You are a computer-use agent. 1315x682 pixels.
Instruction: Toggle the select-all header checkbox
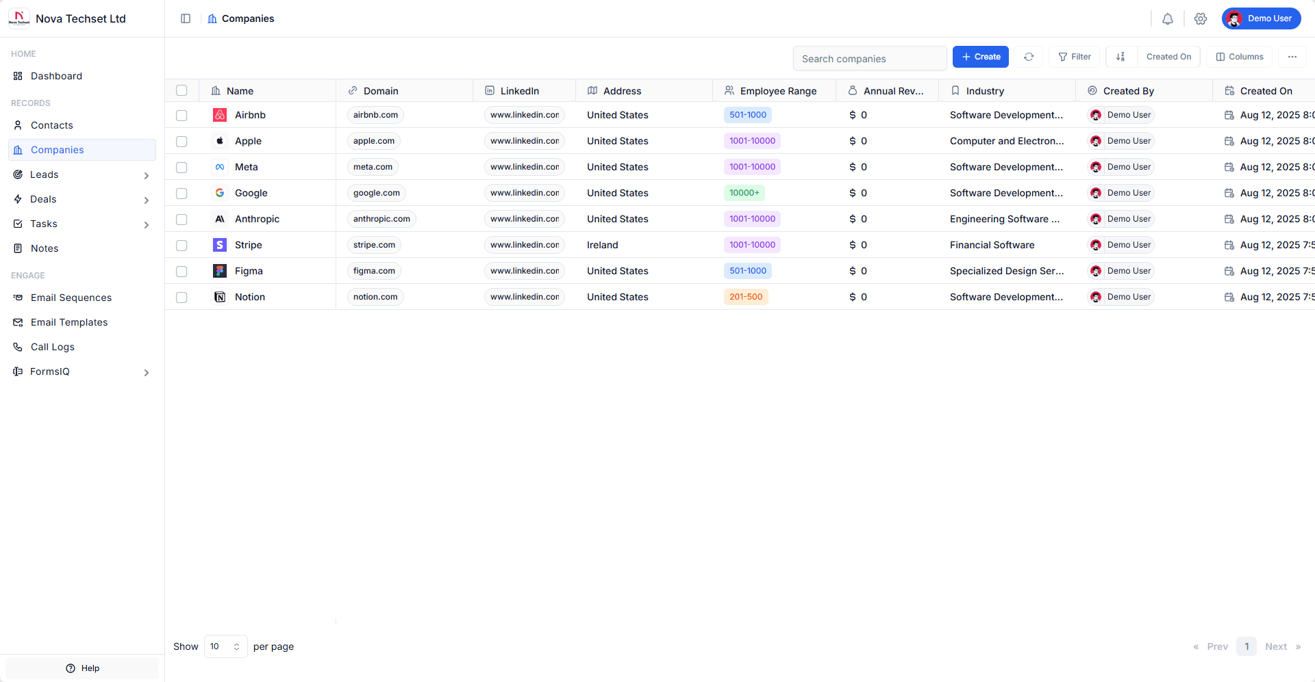[181, 90]
